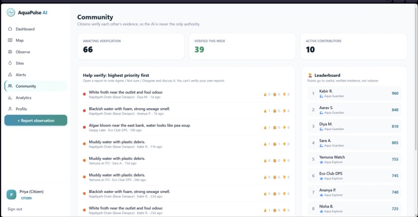The image size is (418, 217).
Task: Click the 840 points of Aarav S.
Action: point(395,110)
